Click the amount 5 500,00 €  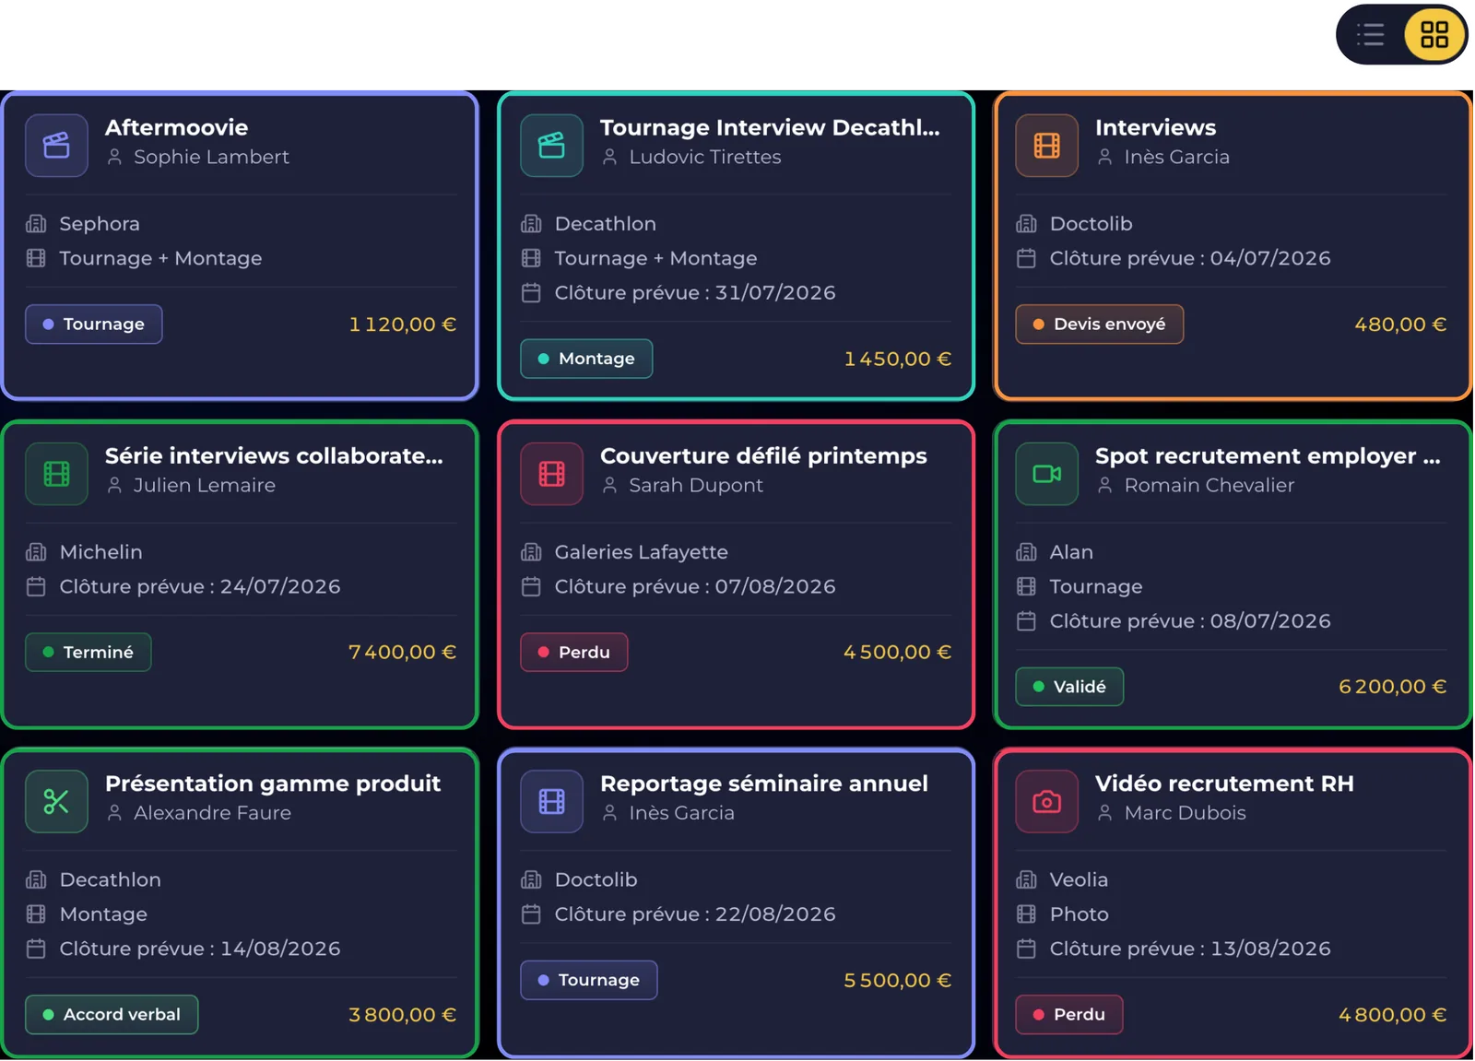pyautogui.click(x=898, y=981)
